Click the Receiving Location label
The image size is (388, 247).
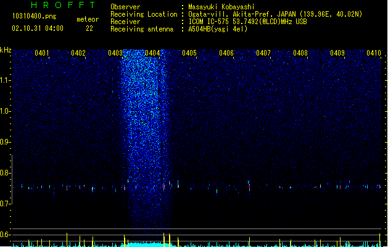point(144,14)
